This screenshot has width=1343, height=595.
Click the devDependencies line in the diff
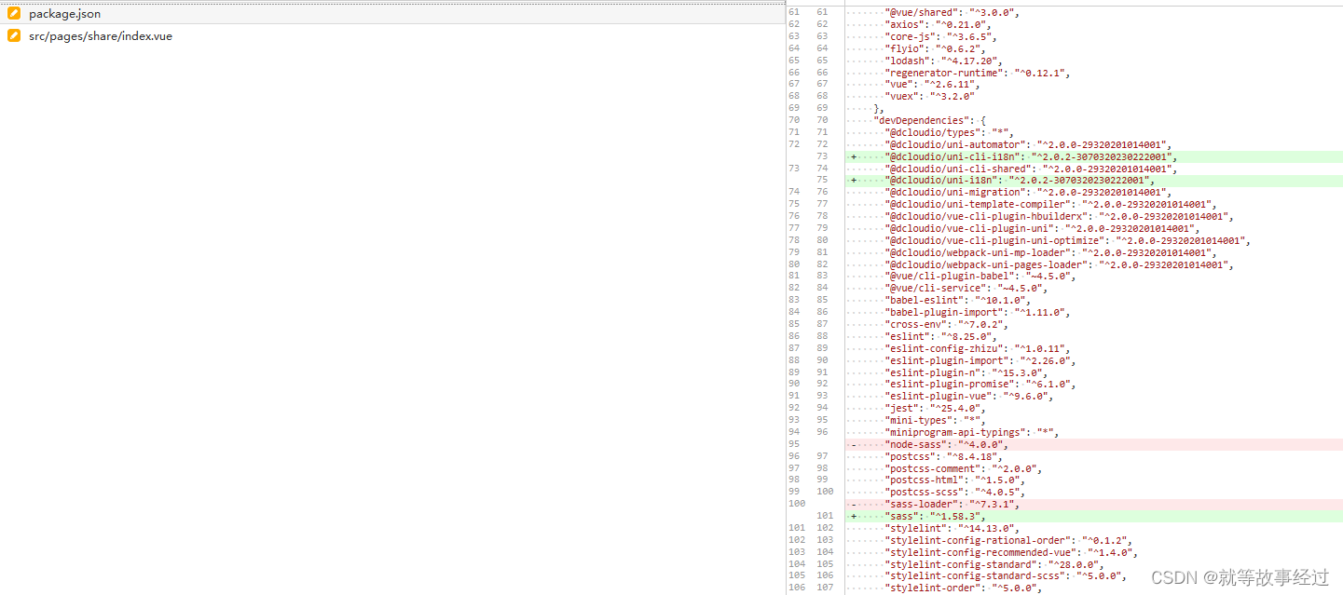941,119
